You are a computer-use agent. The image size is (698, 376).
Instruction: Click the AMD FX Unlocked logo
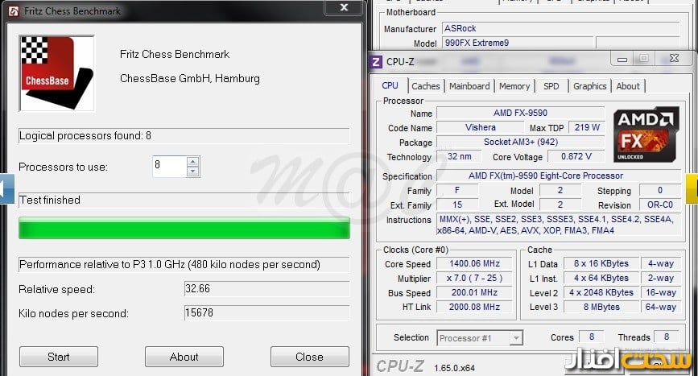click(646, 134)
